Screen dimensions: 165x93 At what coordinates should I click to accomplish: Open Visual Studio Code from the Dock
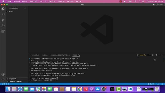click(130, 89)
